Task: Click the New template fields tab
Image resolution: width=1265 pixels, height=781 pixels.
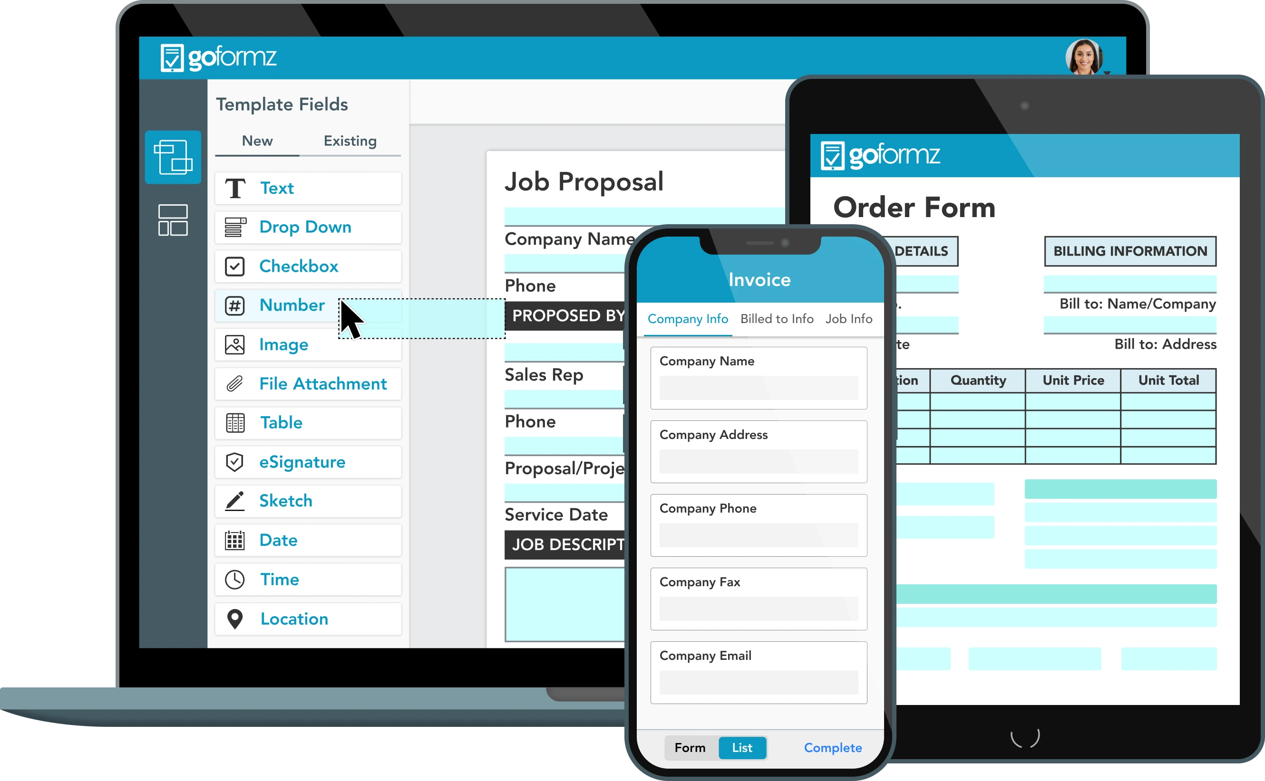Action: [256, 140]
